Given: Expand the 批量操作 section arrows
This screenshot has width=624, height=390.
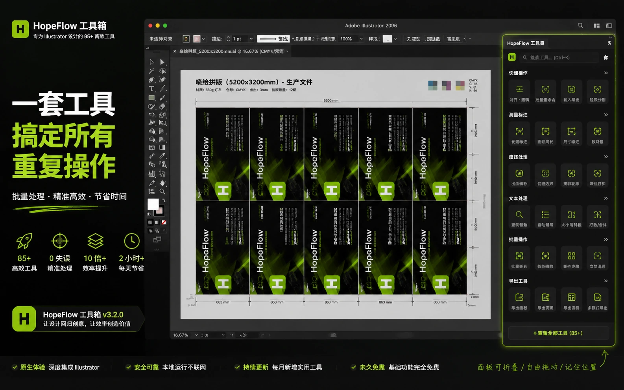Looking at the screenshot, I should (606, 239).
